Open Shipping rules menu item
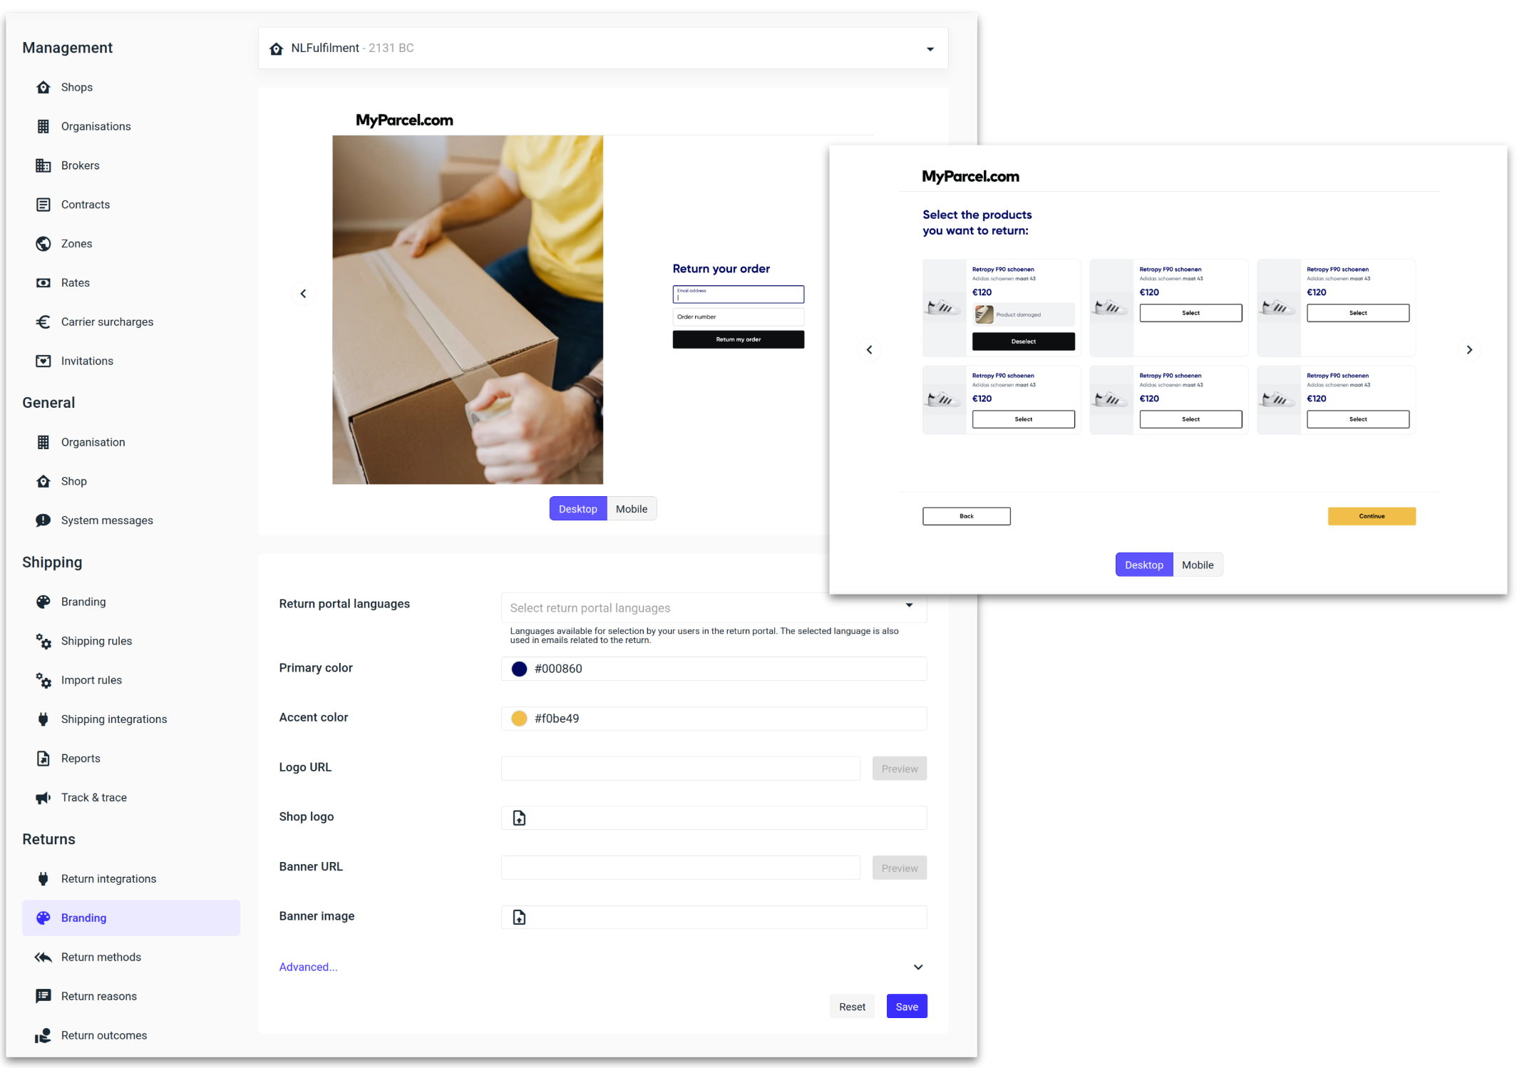 click(x=131, y=641)
